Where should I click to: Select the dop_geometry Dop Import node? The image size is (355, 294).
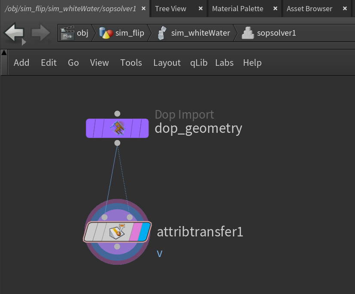coord(117,128)
